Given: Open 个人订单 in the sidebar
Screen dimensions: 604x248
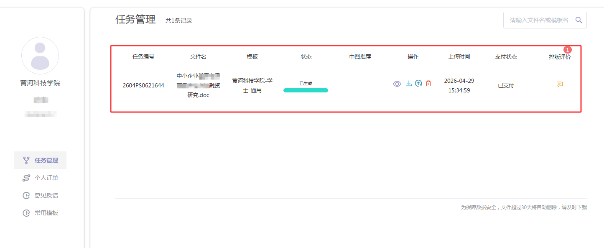Looking at the screenshot, I should point(40,178).
